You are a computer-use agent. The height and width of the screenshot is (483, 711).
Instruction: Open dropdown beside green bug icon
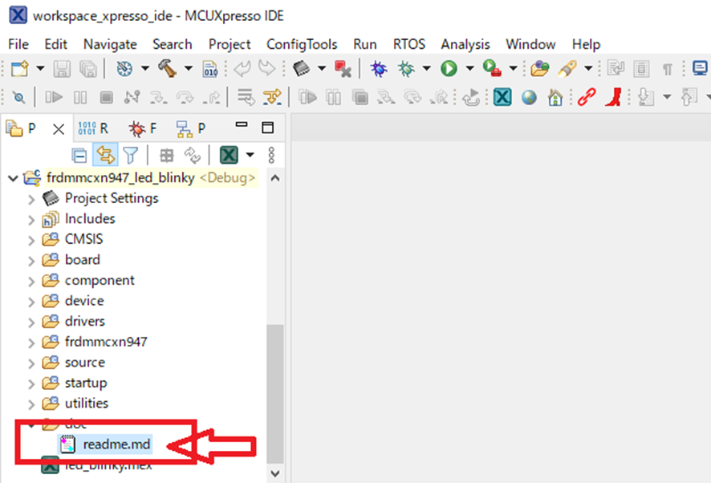426,68
